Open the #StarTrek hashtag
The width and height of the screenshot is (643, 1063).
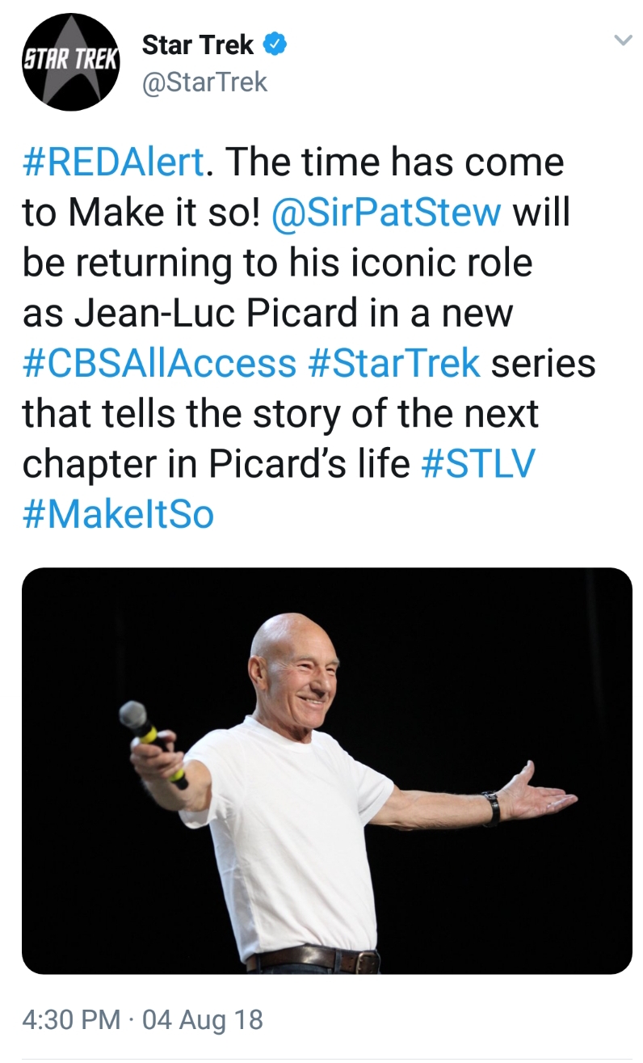(x=373, y=364)
